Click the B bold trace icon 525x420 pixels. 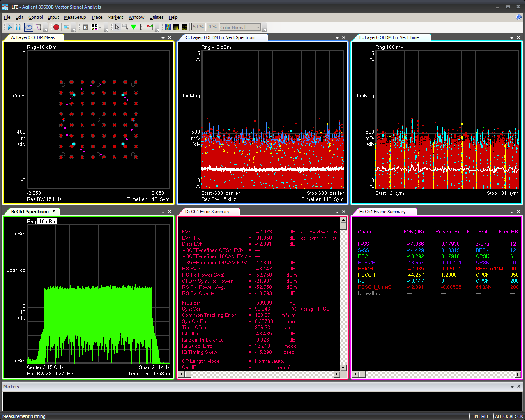coord(85,27)
